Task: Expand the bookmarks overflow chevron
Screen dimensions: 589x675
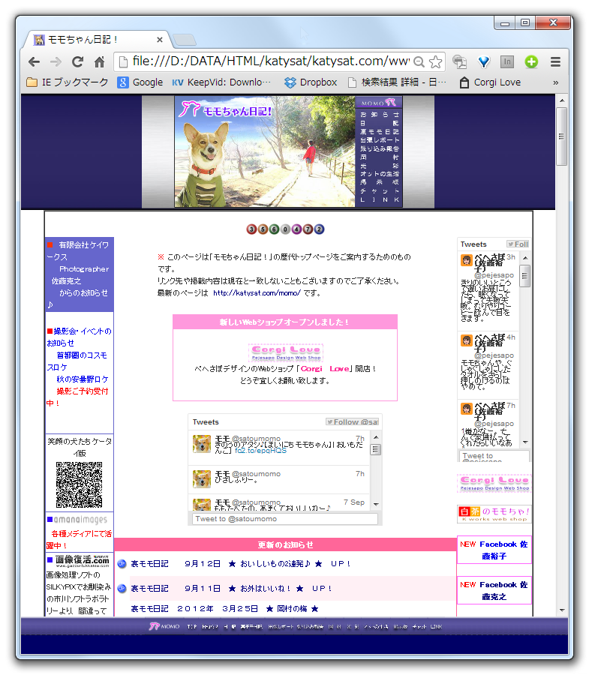Action: point(555,82)
